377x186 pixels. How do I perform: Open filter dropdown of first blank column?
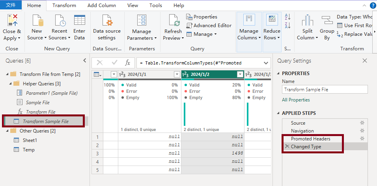pyautogui.click(x=114, y=75)
